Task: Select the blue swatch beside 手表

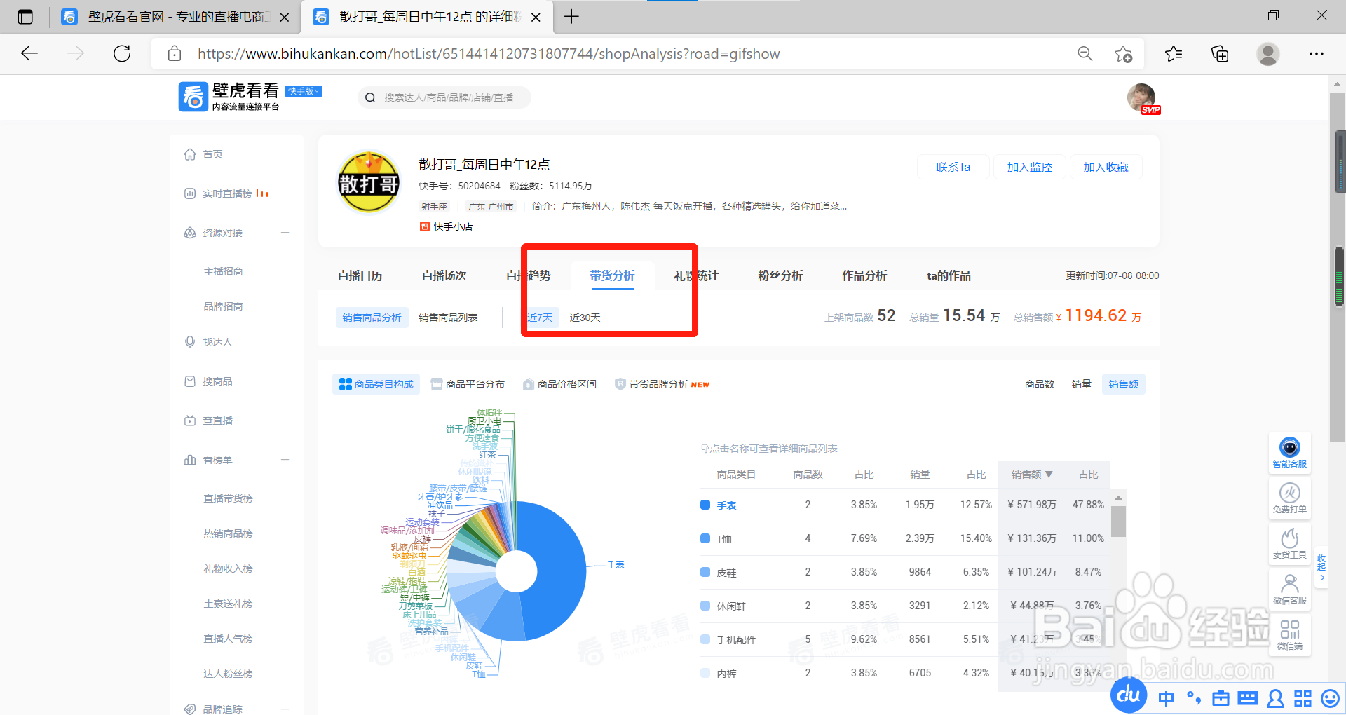Action: 705,505
